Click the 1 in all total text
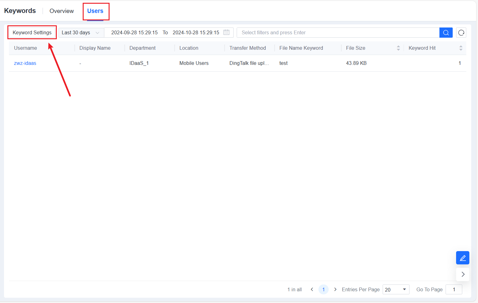 (x=295, y=290)
